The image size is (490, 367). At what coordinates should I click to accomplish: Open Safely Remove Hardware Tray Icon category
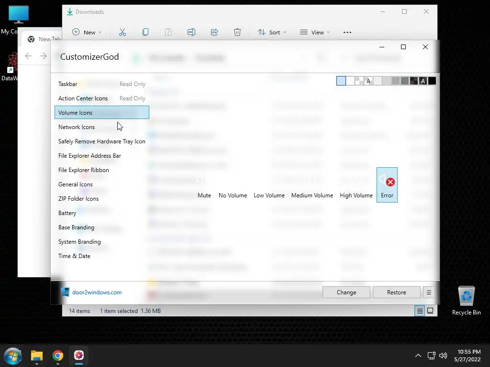(x=101, y=141)
